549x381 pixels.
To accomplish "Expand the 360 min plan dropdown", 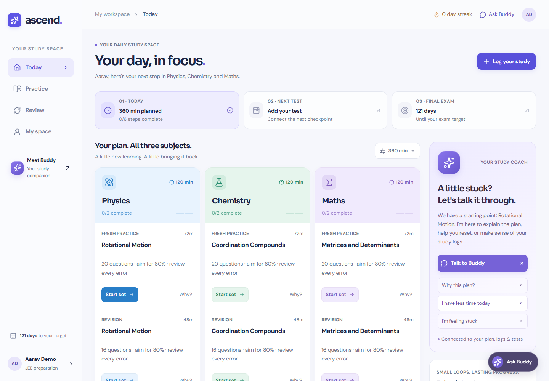I will click(397, 151).
